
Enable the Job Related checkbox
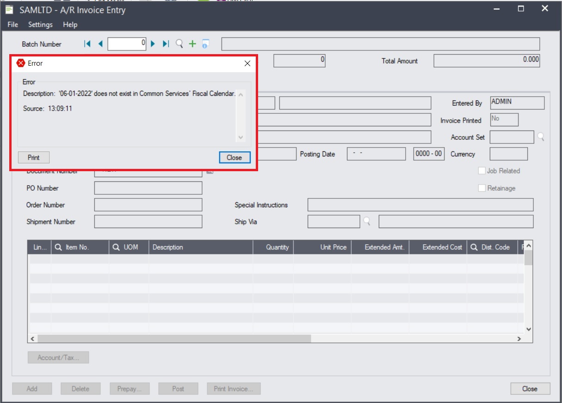pyautogui.click(x=482, y=171)
